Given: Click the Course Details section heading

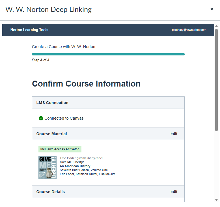Looking at the screenshot, I should pyautogui.click(x=51, y=192).
